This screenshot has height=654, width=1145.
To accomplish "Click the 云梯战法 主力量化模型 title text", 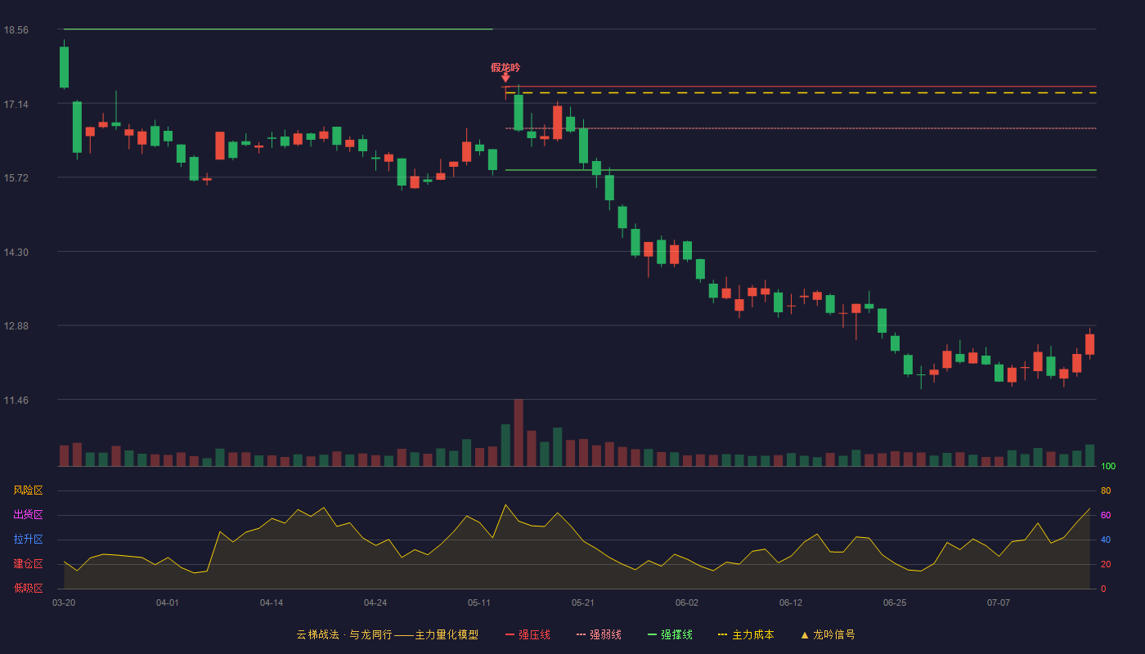I will [x=387, y=634].
